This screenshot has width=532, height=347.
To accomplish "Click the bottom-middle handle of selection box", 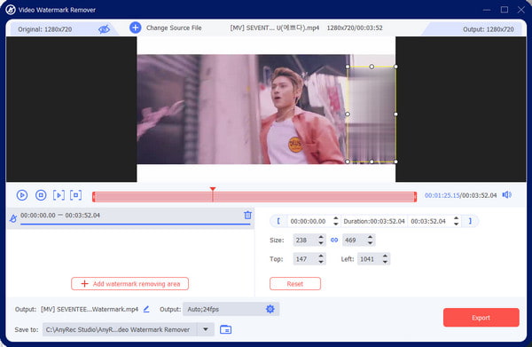I will pos(372,162).
